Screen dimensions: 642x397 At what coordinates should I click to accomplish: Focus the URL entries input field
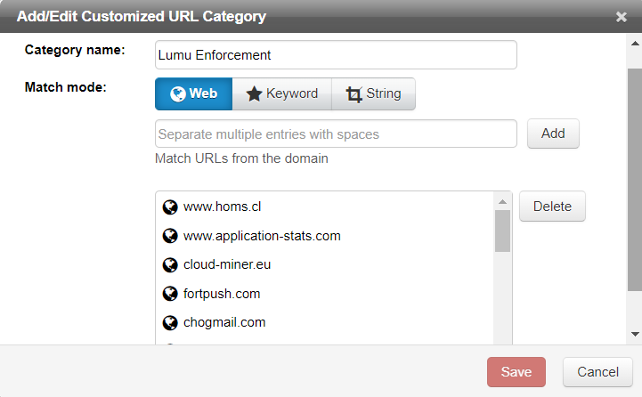pos(336,134)
